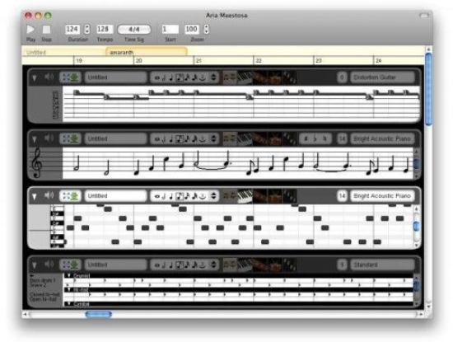Toggle mute on the active piano-roll track

(49, 195)
